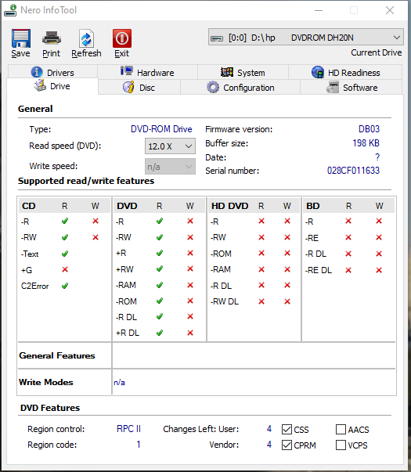Click the Date question mark value

click(x=377, y=157)
